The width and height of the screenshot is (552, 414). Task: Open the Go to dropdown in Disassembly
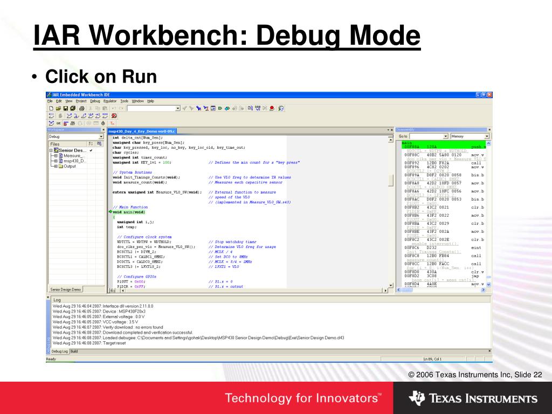click(445, 136)
